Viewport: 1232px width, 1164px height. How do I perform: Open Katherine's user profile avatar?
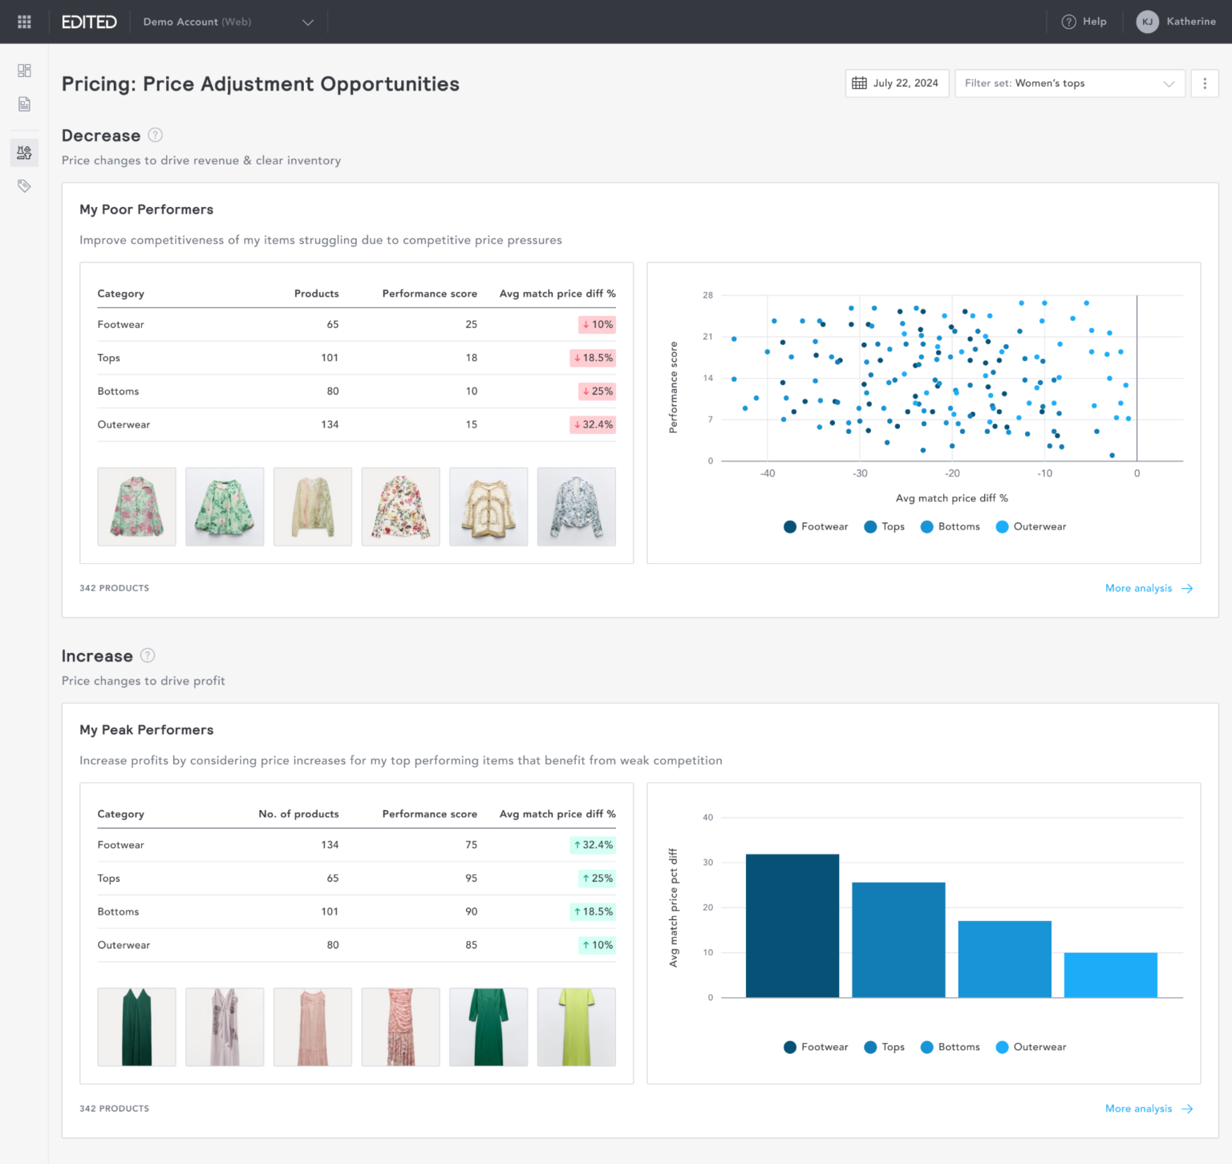click(1147, 22)
